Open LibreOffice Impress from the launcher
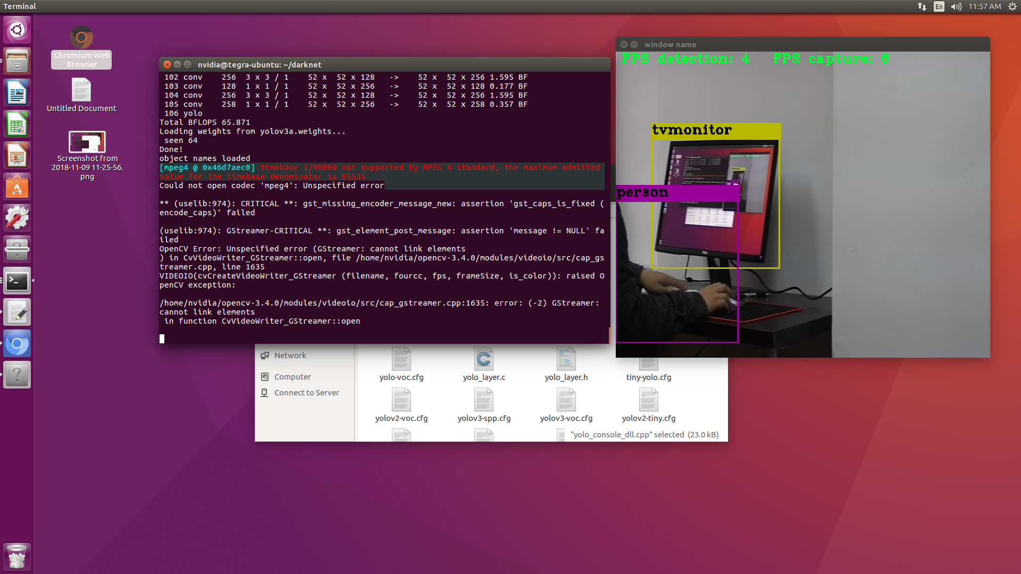The width and height of the screenshot is (1021, 574). click(x=17, y=155)
